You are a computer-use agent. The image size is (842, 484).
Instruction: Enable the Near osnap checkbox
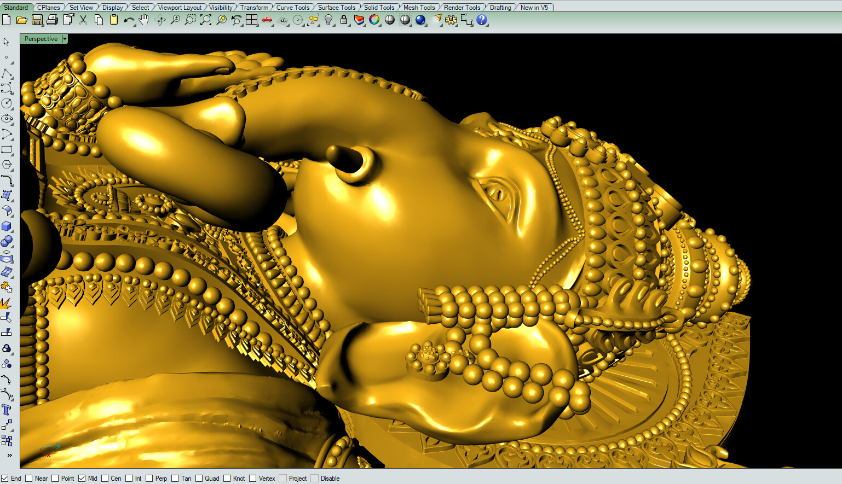coord(28,478)
